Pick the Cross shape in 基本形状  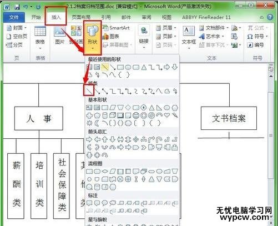[89, 115]
